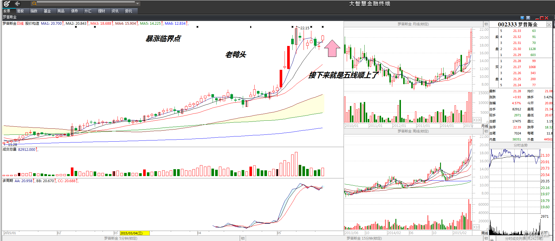
Task: Click into the stock search input field
Action: pyautogui.click(x=86, y=4)
